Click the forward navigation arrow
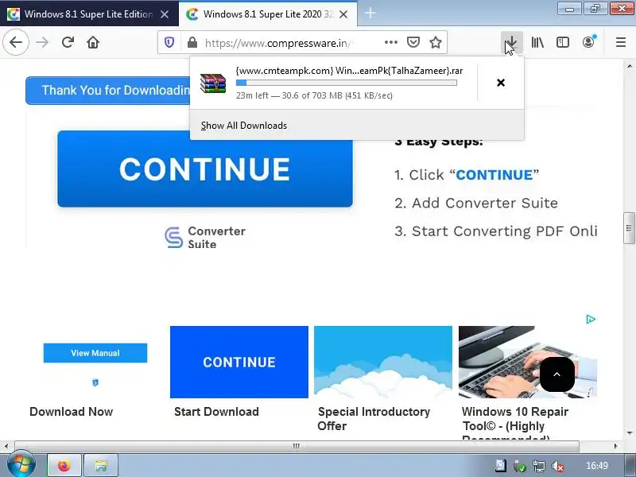Viewport: 636px width, 477px height. (x=42, y=42)
